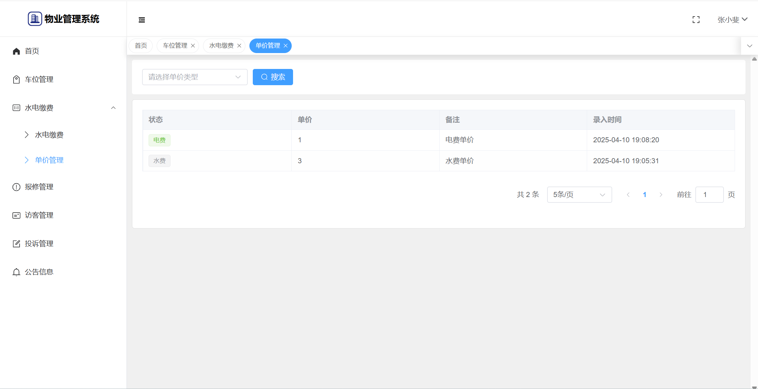The image size is (758, 389).
Task: Open 公告信息 bell menu item
Action: tap(39, 272)
